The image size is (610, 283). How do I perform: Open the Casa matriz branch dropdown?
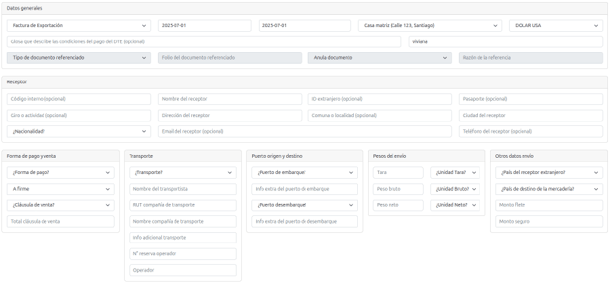[430, 26]
